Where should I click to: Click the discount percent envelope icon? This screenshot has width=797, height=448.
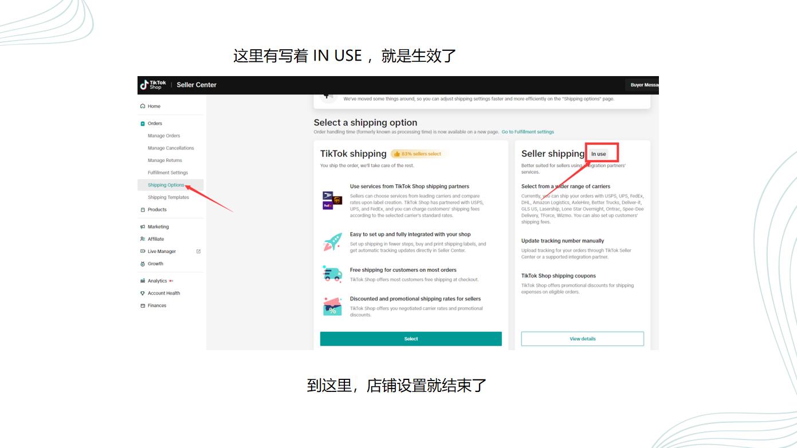pos(332,307)
